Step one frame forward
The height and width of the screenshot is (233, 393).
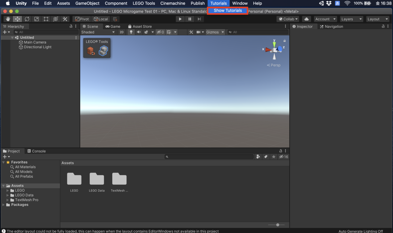click(x=199, y=19)
